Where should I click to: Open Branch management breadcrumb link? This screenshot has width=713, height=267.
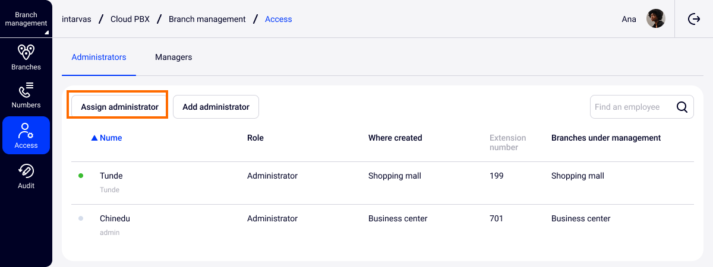tap(207, 19)
